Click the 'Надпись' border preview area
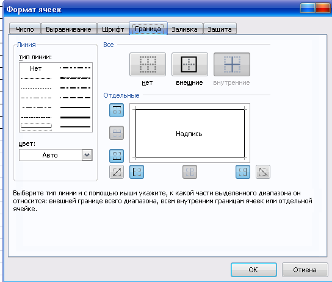 point(190,133)
